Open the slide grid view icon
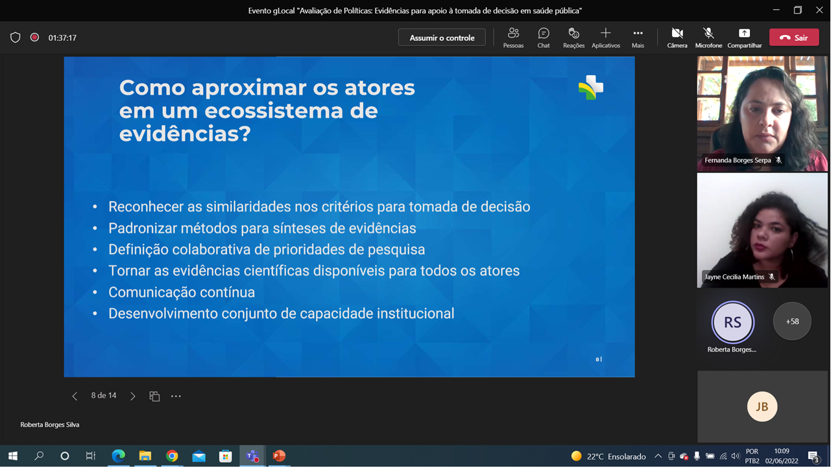The width and height of the screenshot is (831, 468). pos(154,396)
